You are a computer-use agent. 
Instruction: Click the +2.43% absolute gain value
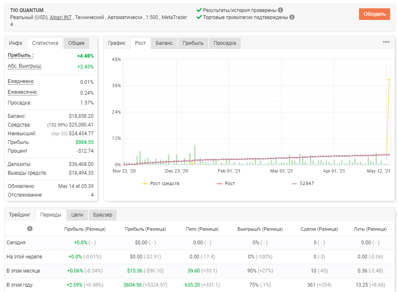[85, 66]
